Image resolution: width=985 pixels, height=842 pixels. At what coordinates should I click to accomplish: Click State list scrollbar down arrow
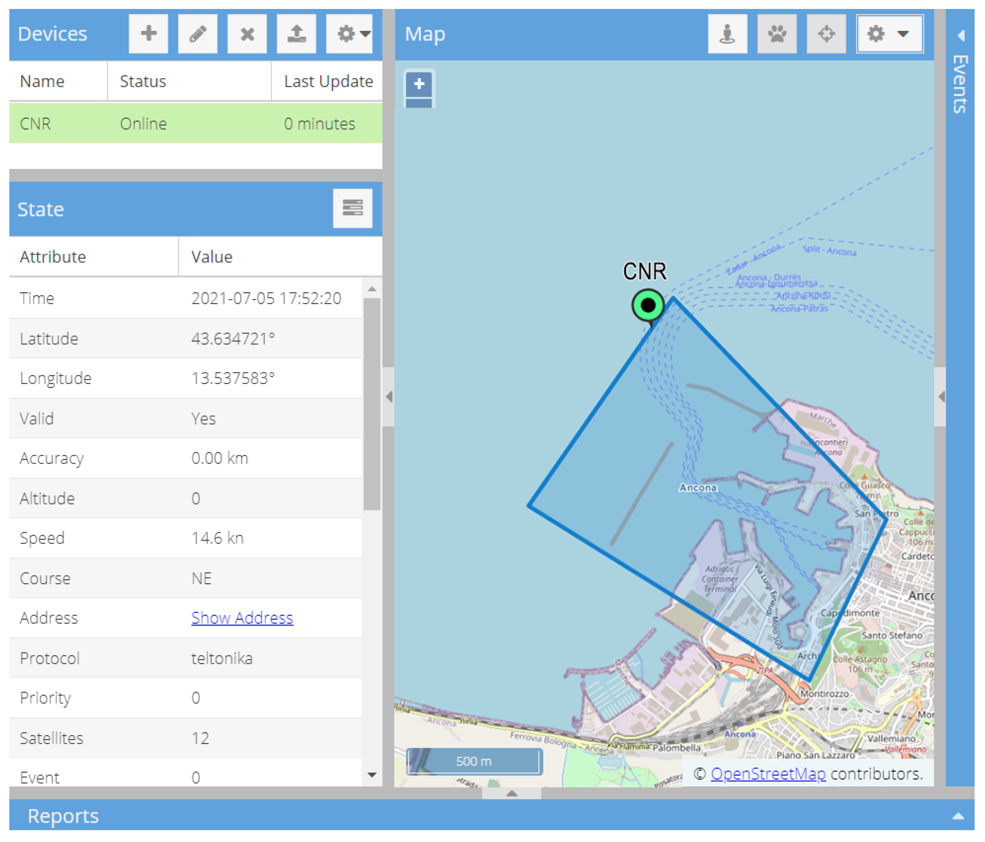pyautogui.click(x=372, y=775)
